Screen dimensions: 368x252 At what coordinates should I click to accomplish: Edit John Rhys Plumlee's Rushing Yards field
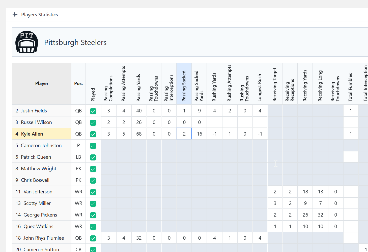coord(214,238)
